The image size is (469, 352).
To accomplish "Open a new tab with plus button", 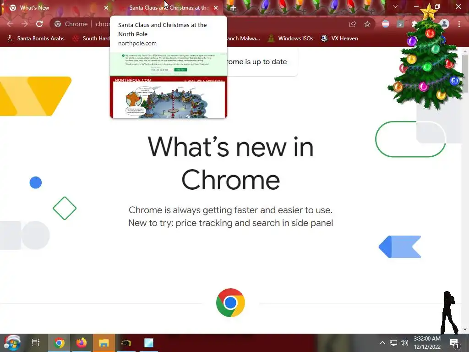I will click(233, 8).
